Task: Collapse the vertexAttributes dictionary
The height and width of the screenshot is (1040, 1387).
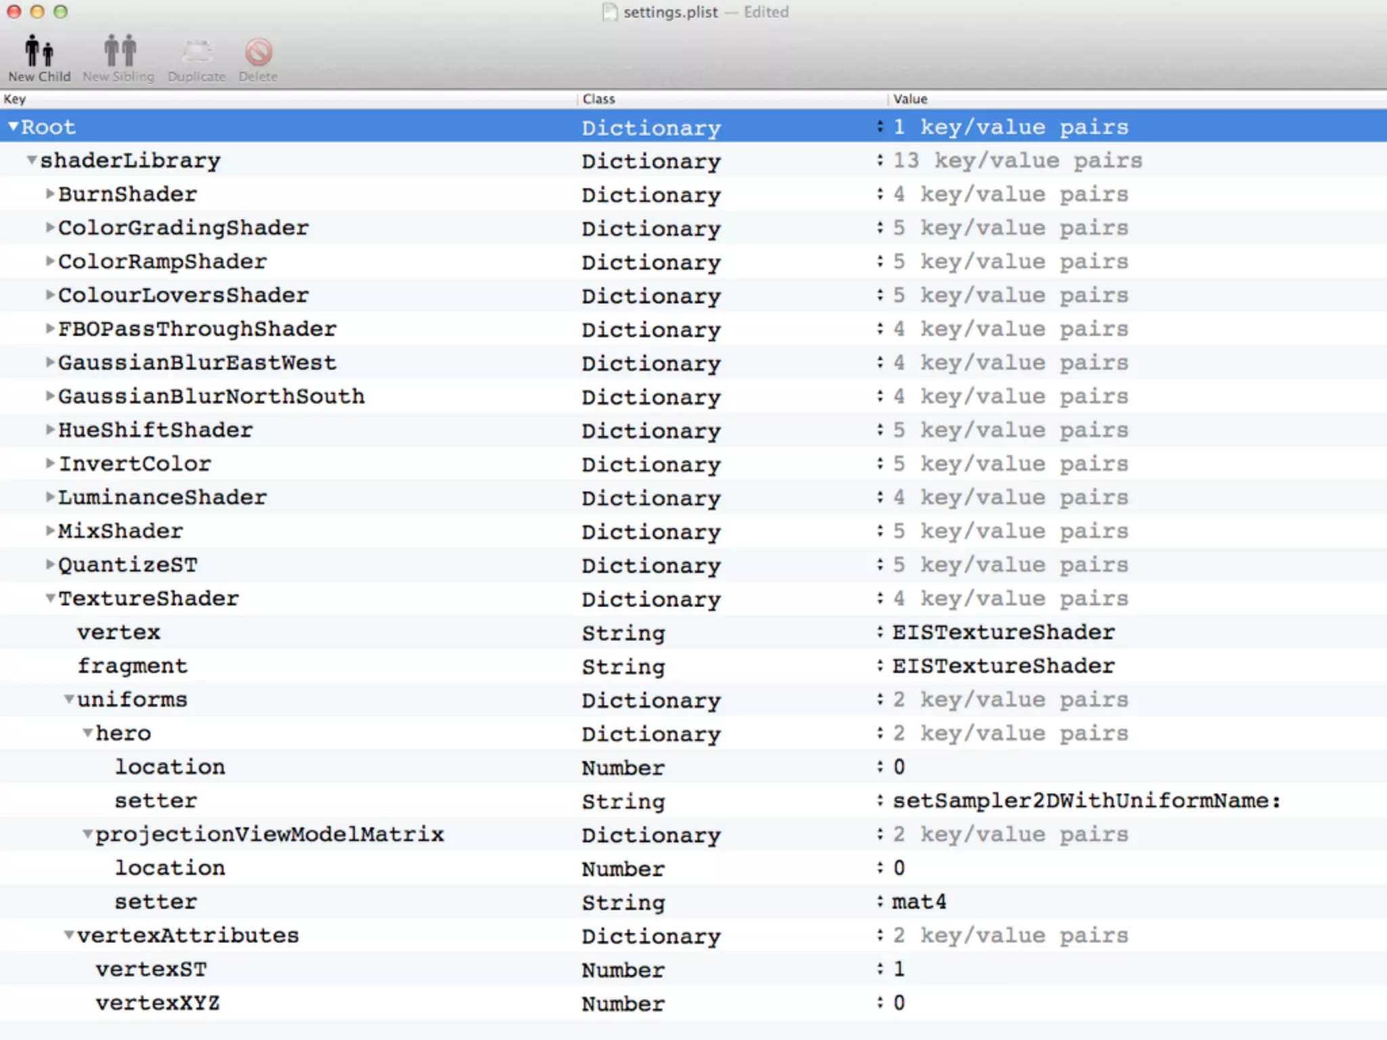Action: pyautogui.click(x=68, y=936)
